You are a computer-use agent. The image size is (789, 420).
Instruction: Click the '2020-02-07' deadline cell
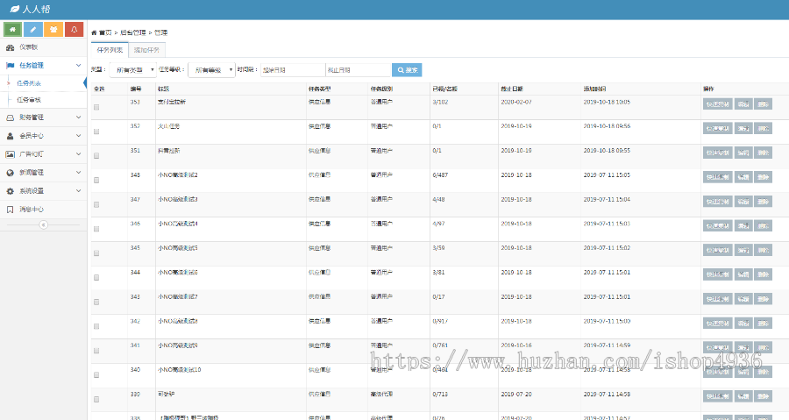click(x=516, y=102)
